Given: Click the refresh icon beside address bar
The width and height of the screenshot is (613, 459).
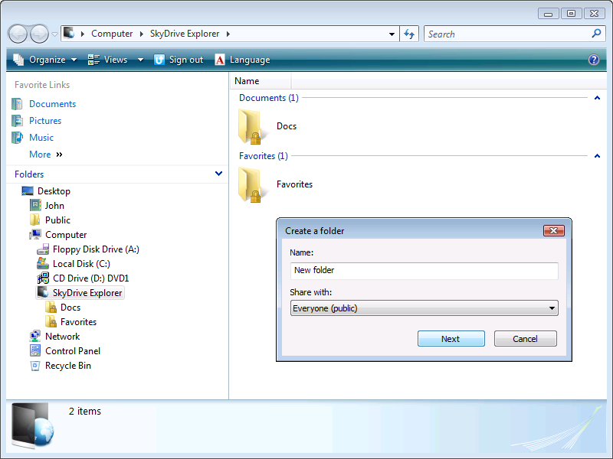Looking at the screenshot, I should click(409, 34).
